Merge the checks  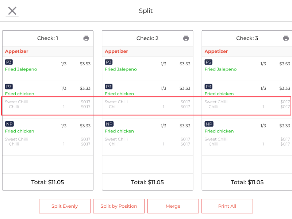173,206
